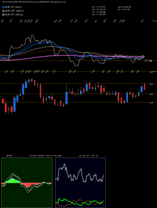Viewport: 157px width, 208px height.
Task: Click the ADX (14 day) values text
Action: pos(88,156)
